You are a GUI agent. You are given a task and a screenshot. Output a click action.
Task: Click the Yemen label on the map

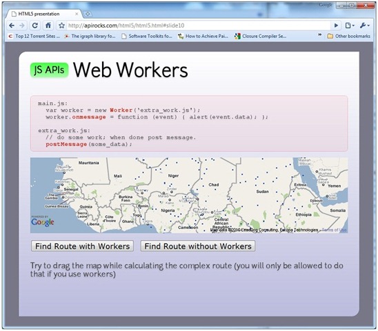click(x=334, y=186)
